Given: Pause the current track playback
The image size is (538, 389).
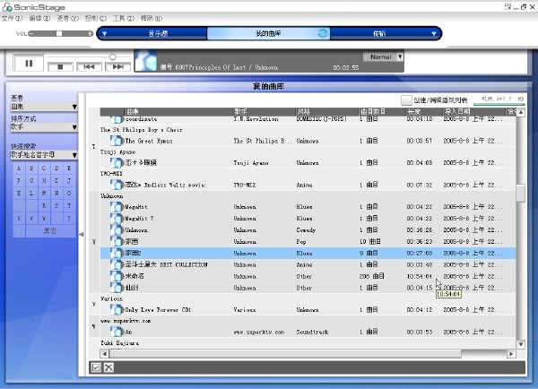Looking at the screenshot, I should (29, 64).
